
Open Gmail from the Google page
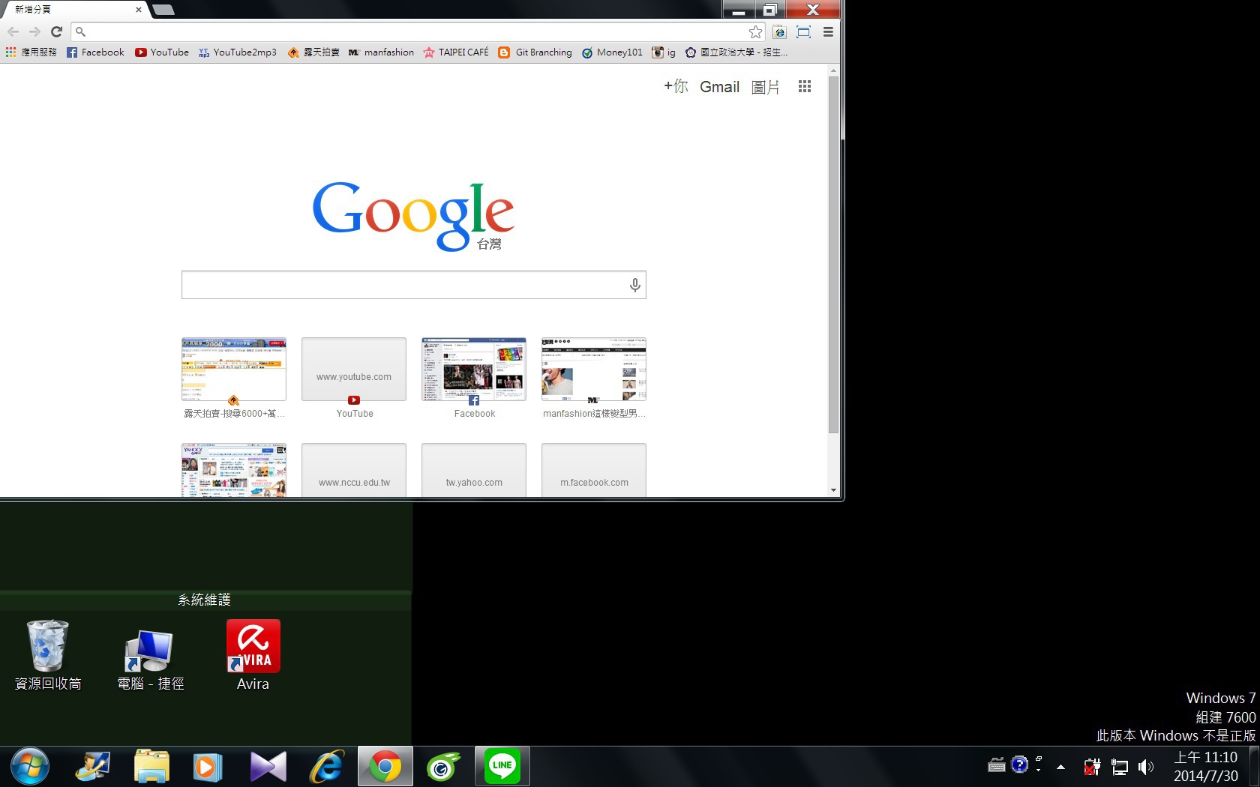pyautogui.click(x=719, y=87)
